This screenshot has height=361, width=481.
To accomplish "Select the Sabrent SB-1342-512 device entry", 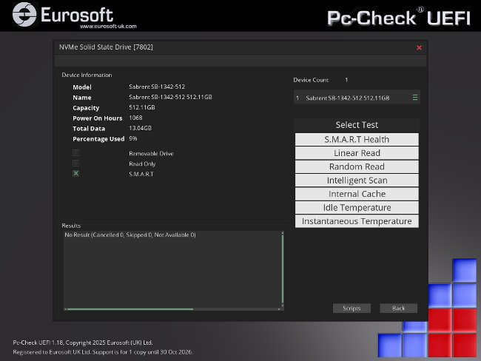I will [x=348, y=98].
